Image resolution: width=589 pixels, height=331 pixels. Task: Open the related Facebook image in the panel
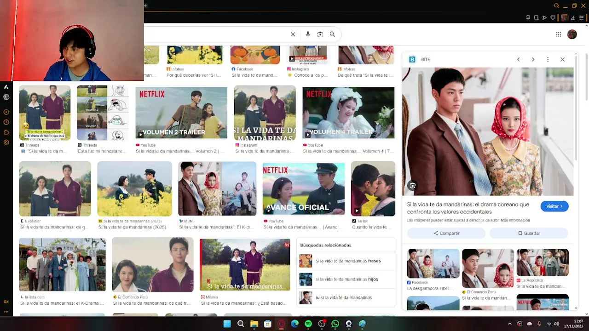coord(433,263)
